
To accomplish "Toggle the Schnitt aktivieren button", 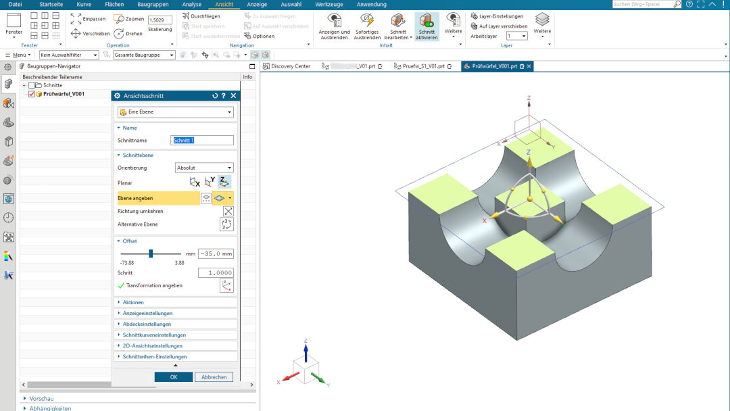I will [x=427, y=26].
